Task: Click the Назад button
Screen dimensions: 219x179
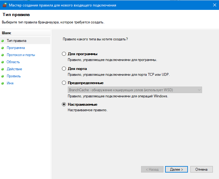Action: click(152, 169)
